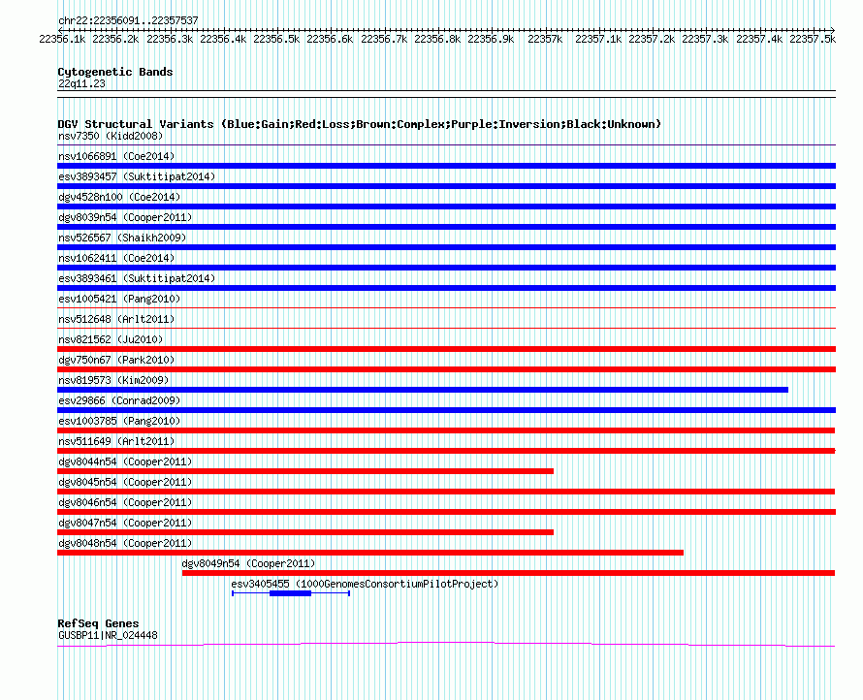Click dgv4528n100 (Coe2014) variant label
The image size is (863, 700).
(119, 197)
